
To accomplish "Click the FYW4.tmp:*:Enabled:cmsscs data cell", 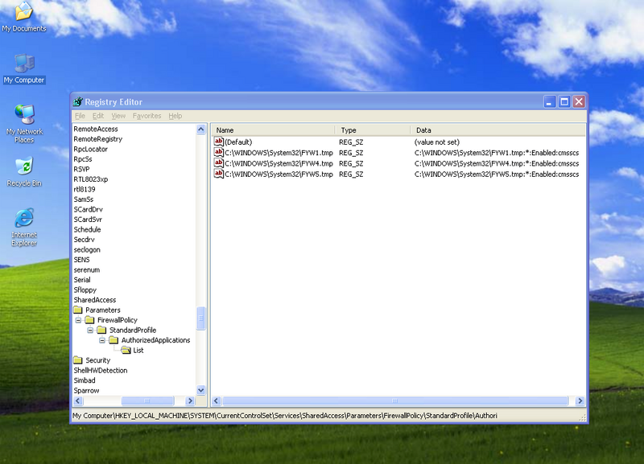I will point(497,164).
